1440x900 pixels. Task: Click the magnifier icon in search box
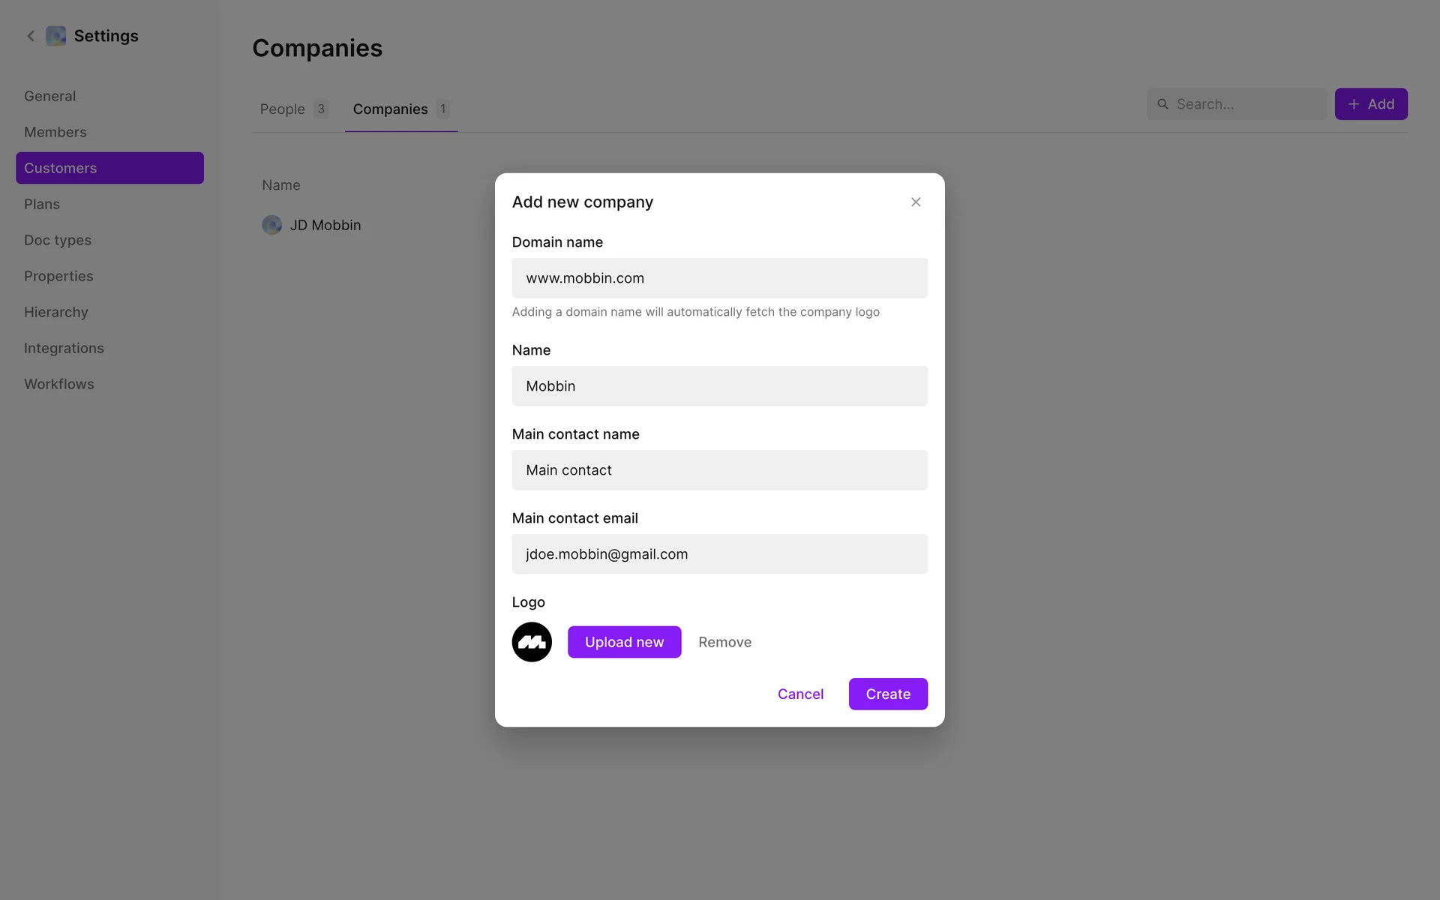coord(1162,104)
